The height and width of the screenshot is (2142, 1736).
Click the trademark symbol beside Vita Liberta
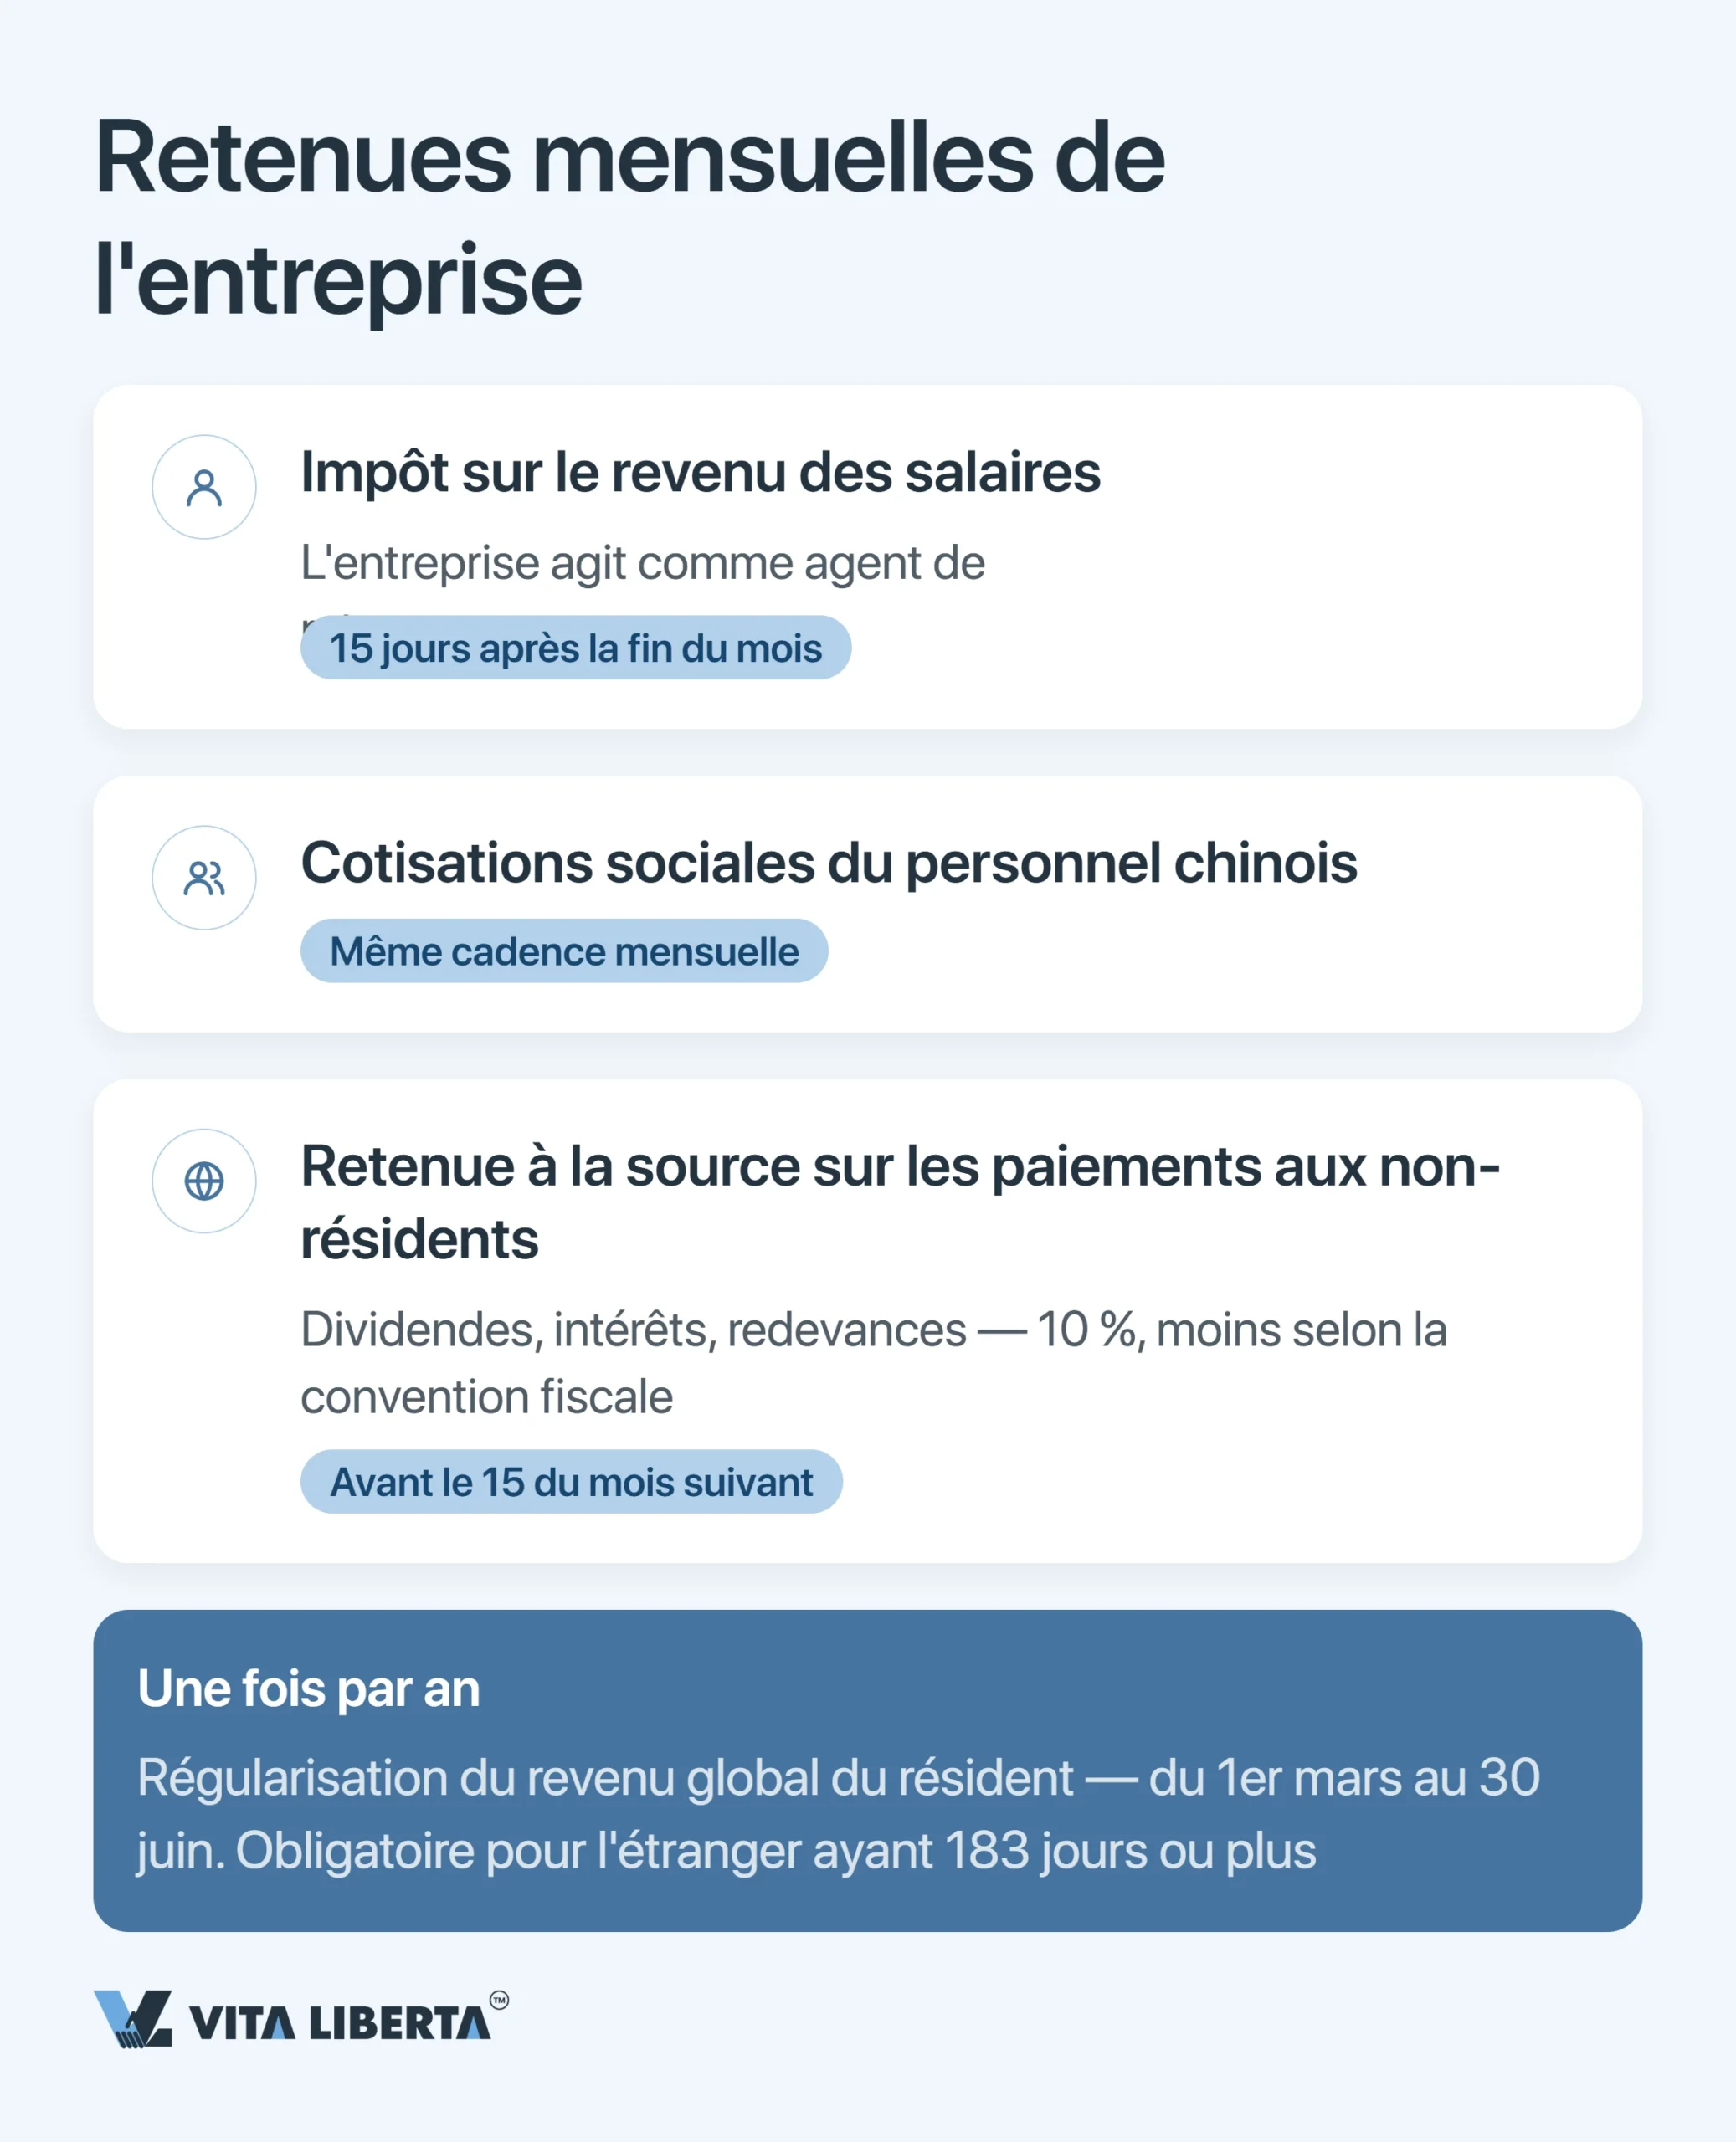pyautogui.click(x=499, y=2000)
